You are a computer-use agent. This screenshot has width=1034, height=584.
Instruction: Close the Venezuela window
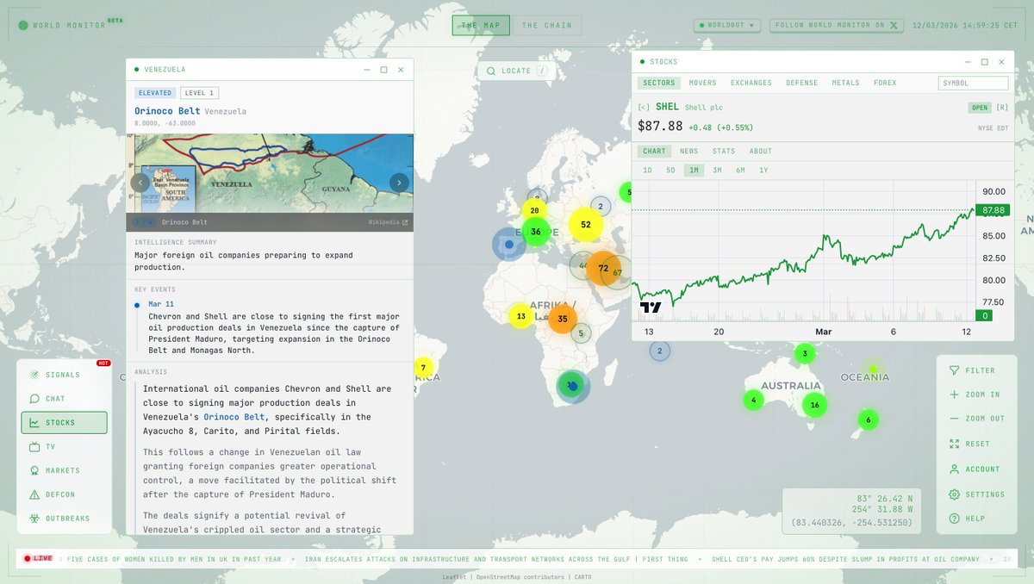(x=401, y=70)
